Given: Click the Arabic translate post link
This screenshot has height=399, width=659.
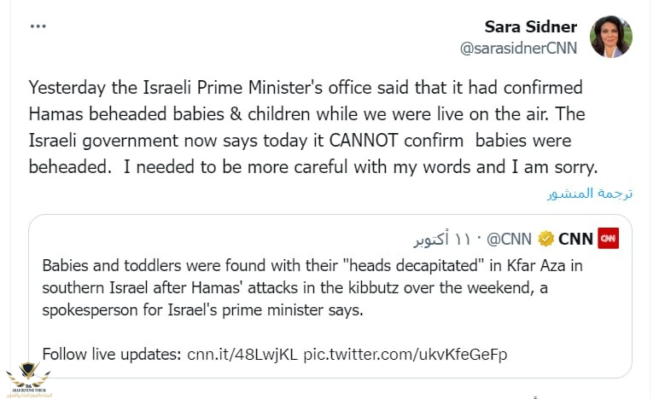Looking at the screenshot, I should click(589, 193).
